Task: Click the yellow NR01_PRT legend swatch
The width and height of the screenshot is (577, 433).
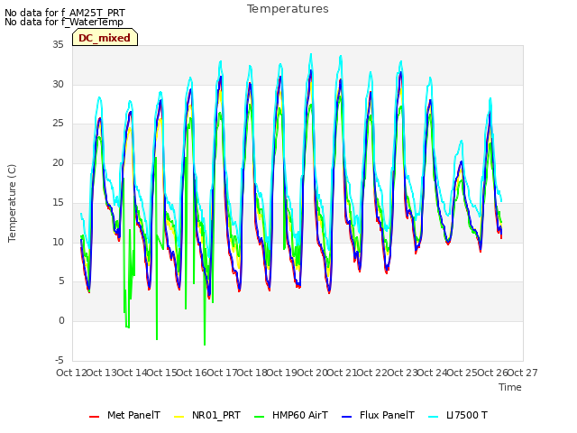Action: (179, 417)
